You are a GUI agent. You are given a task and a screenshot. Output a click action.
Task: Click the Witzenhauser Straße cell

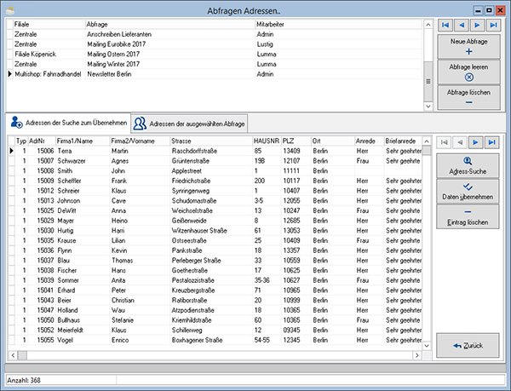pos(211,231)
